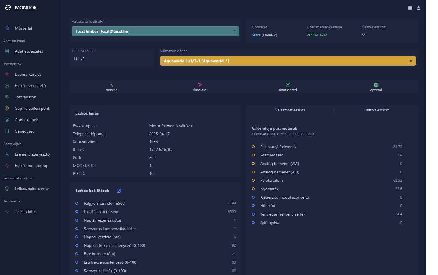Click the optimal chip icon

pos(376,85)
